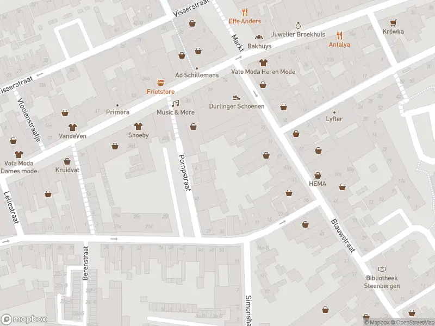Viewport: 435px width, 326px height.
Task: Click the Simonshaven street label
Action: tap(248, 310)
